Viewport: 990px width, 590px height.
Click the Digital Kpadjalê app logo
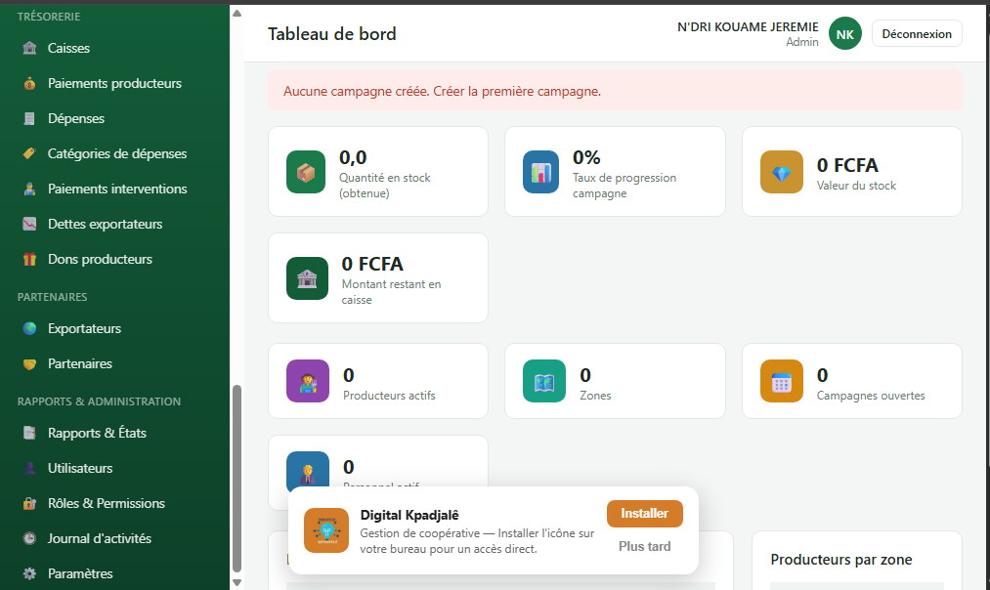point(326,530)
